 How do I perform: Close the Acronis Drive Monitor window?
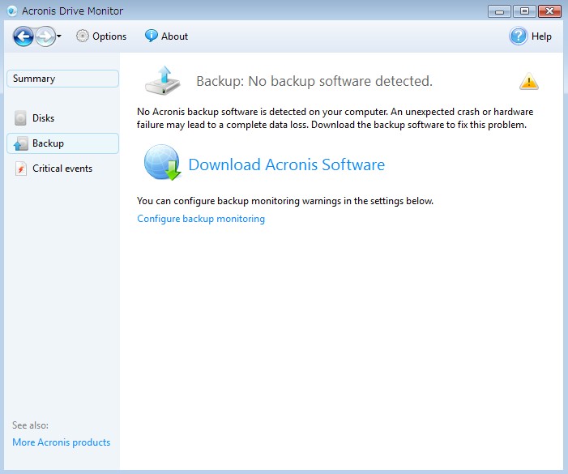[549, 11]
